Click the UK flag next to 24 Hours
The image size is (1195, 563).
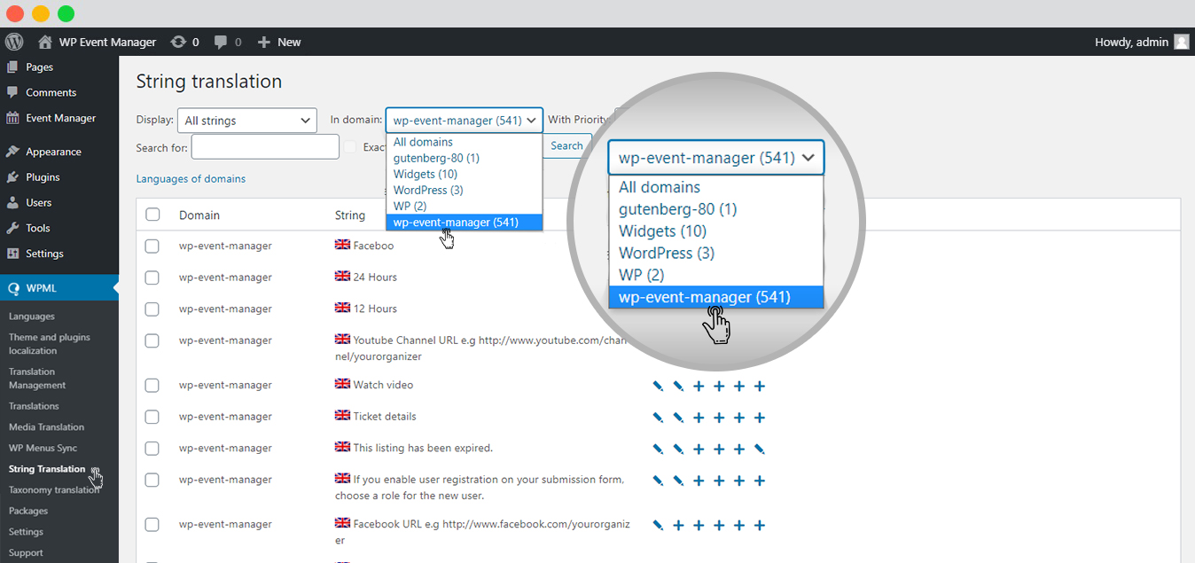point(342,276)
